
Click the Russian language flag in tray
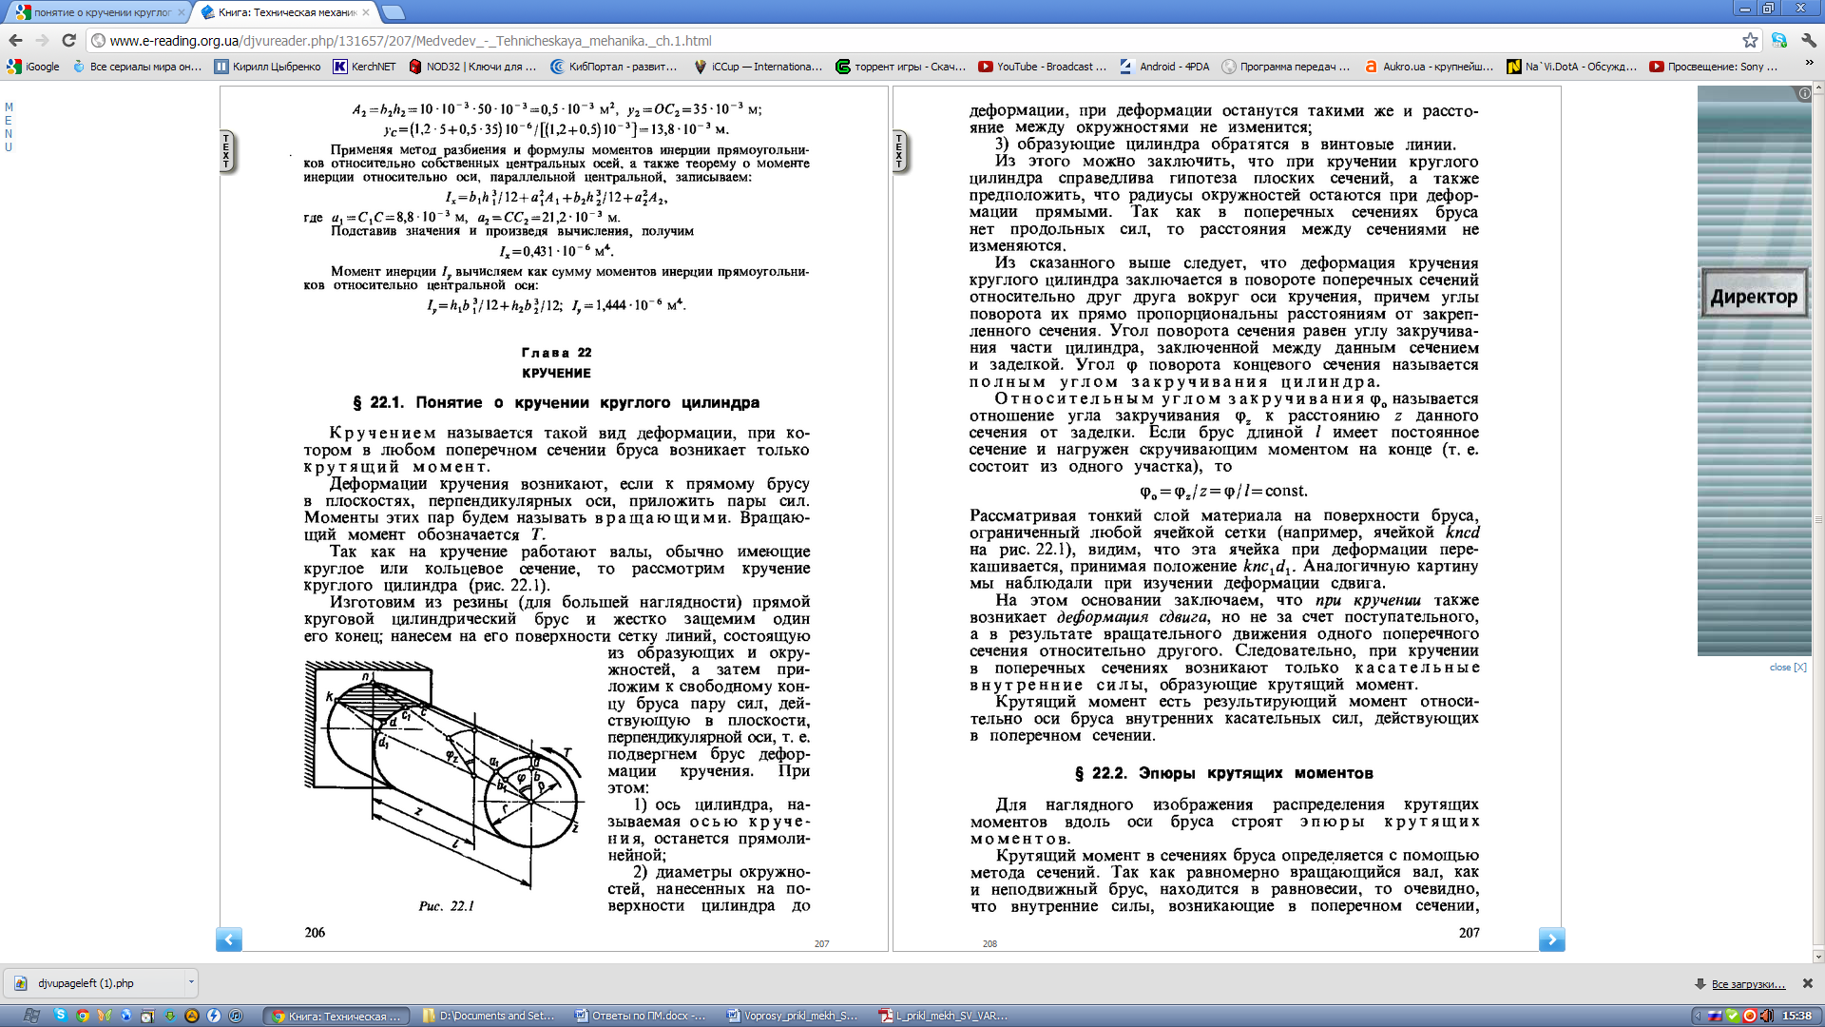pyautogui.click(x=1714, y=1016)
